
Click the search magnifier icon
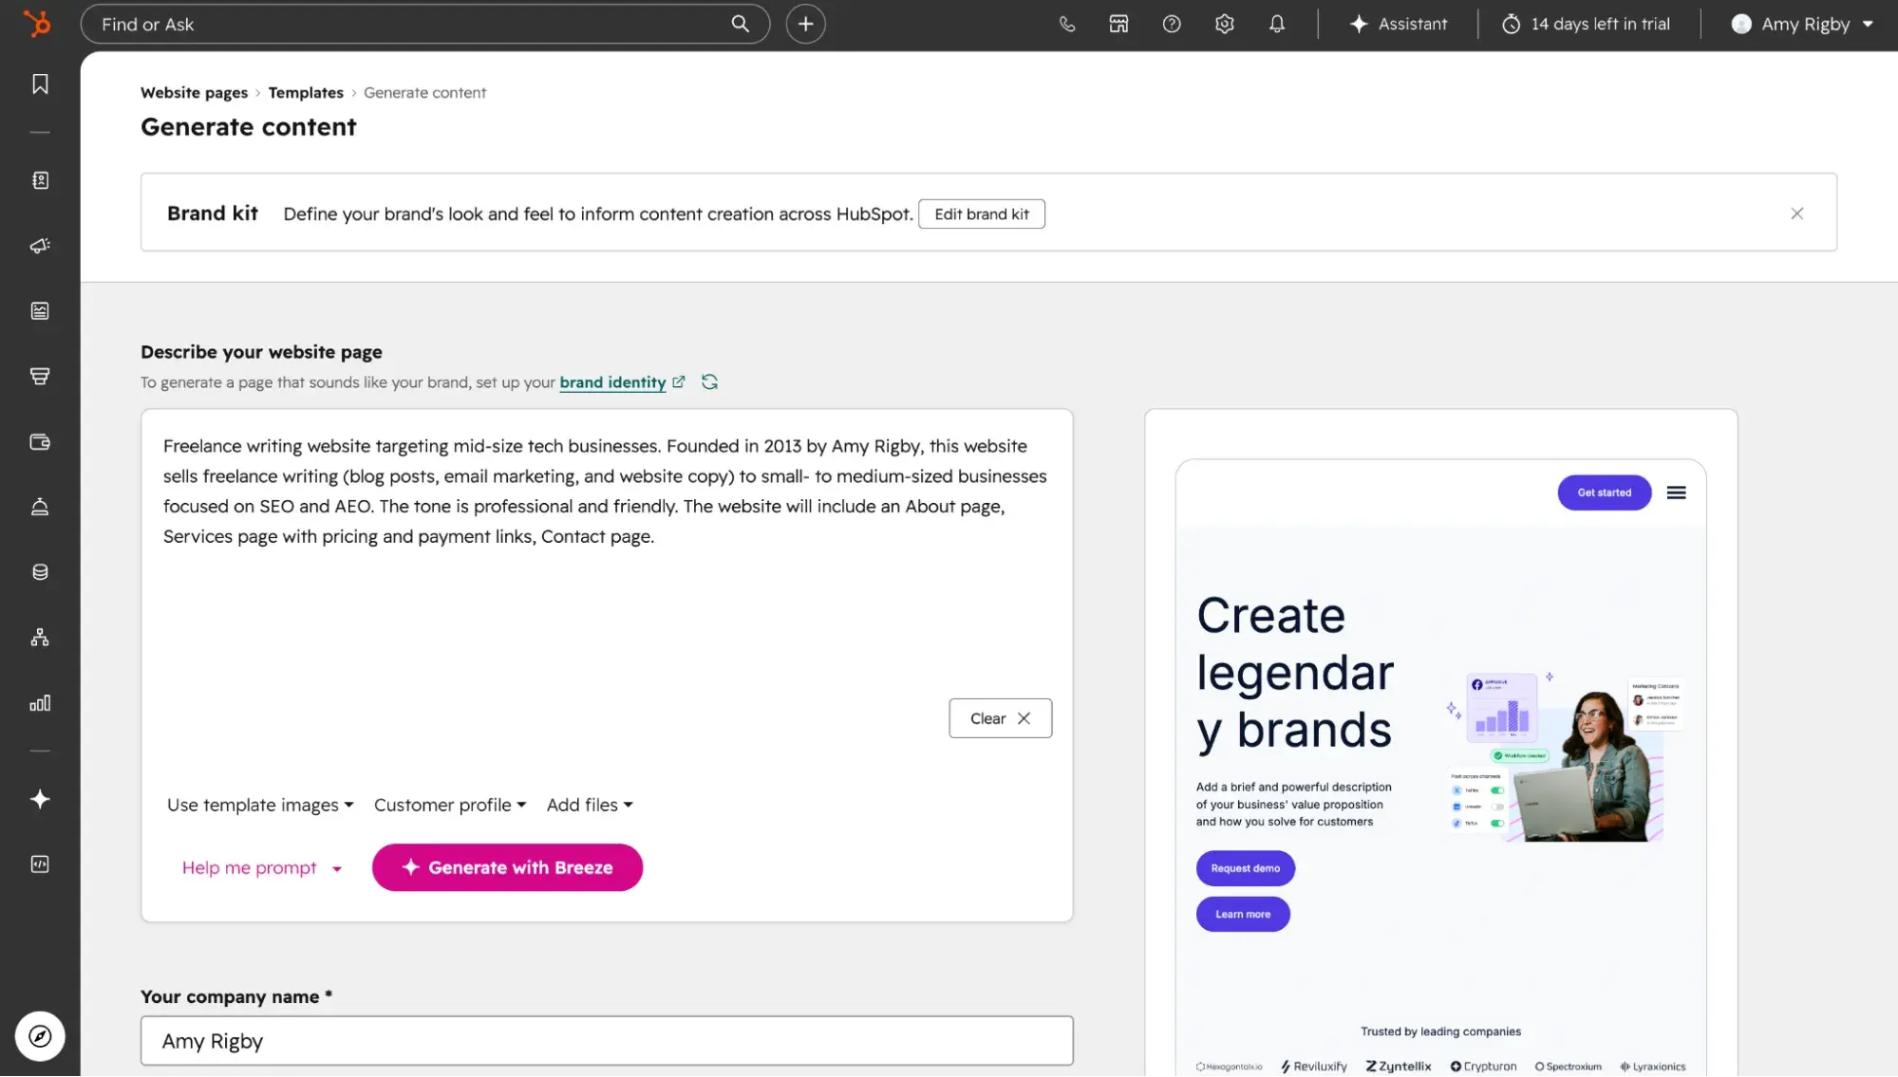(x=740, y=24)
